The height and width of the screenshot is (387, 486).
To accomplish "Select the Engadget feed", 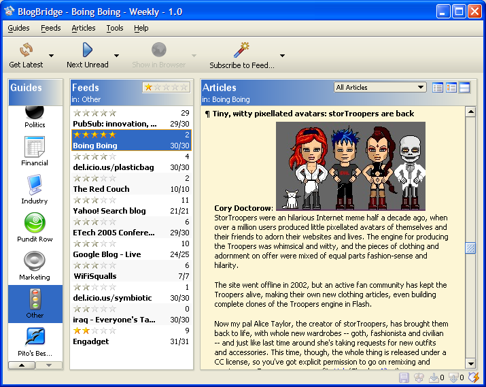I will [131, 337].
